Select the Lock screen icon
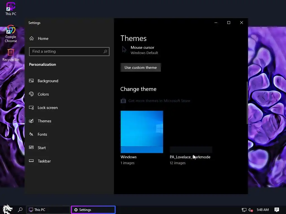Viewport: 286px width, 214px height. point(31,108)
